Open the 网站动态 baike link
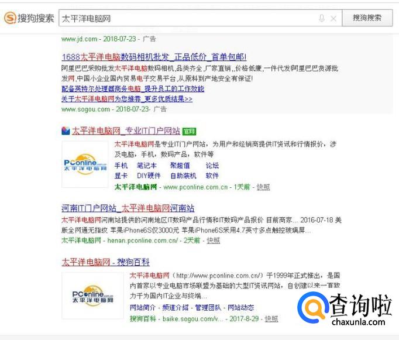 [240, 308]
